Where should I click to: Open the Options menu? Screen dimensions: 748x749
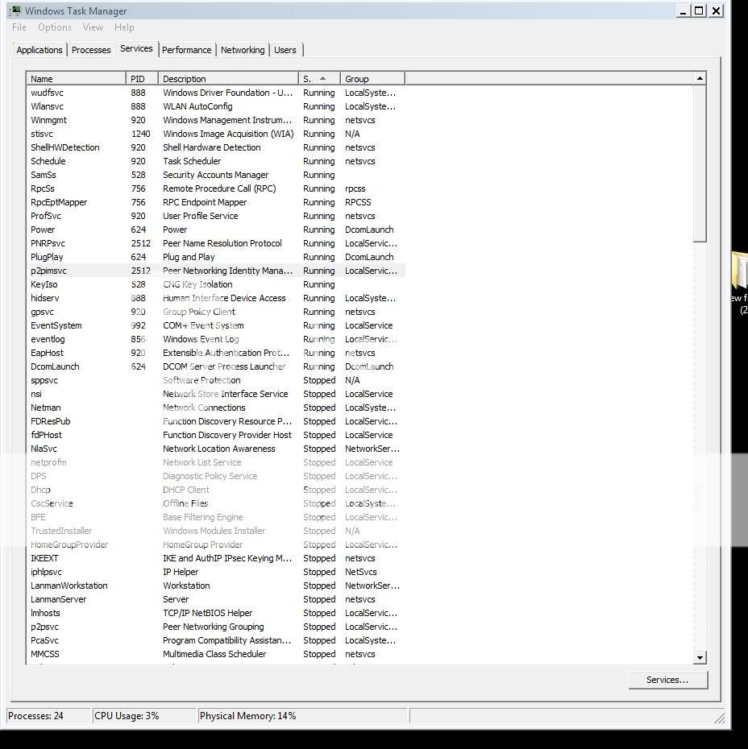click(x=55, y=27)
